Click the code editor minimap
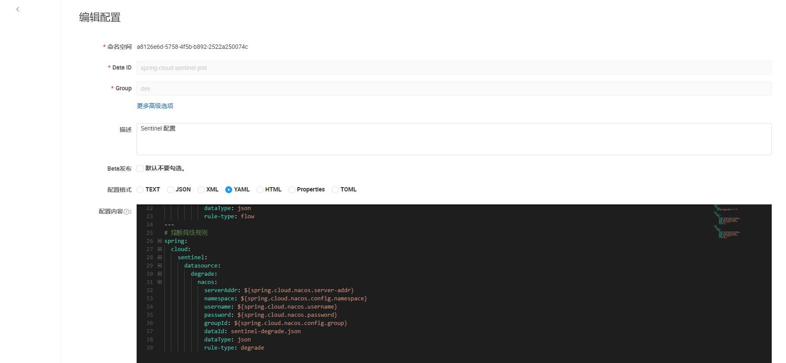786x363 pixels. pos(728,222)
